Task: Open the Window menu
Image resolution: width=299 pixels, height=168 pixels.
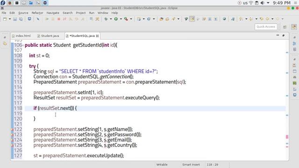Action: tap(103, 13)
